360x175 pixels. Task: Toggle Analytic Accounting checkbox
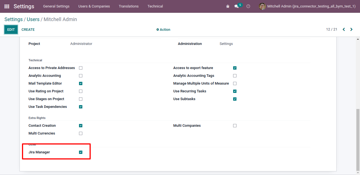tap(81, 76)
